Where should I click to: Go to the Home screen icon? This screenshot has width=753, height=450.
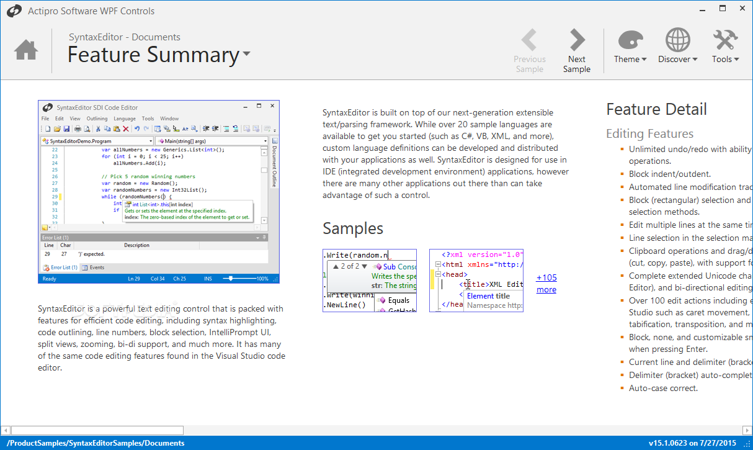[x=26, y=50]
